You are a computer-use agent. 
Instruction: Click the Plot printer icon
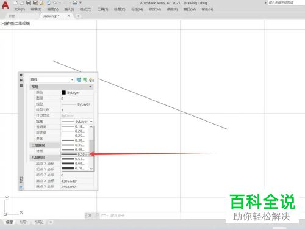[75, 2]
